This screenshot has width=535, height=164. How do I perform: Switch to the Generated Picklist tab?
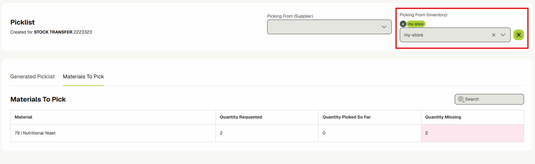coord(32,77)
